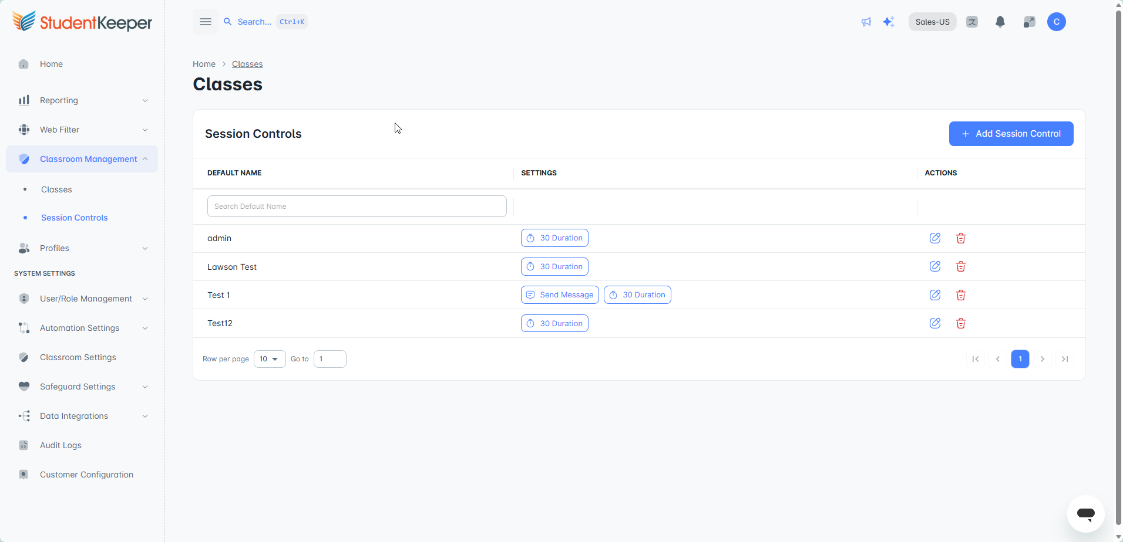This screenshot has height=542, width=1123.
Task: Go to next page arrow
Action: click(1043, 359)
